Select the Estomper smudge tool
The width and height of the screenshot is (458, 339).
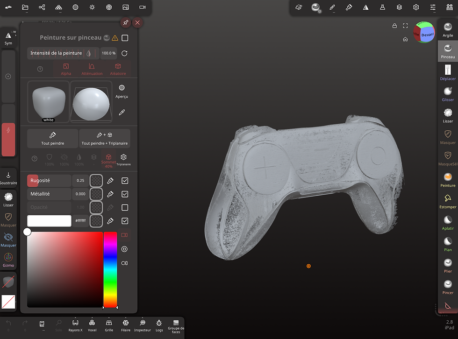click(x=448, y=201)
